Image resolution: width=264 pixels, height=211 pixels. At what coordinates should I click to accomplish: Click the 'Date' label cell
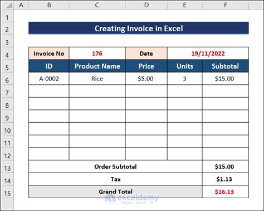pyautogui.click(x=146, y=54)
